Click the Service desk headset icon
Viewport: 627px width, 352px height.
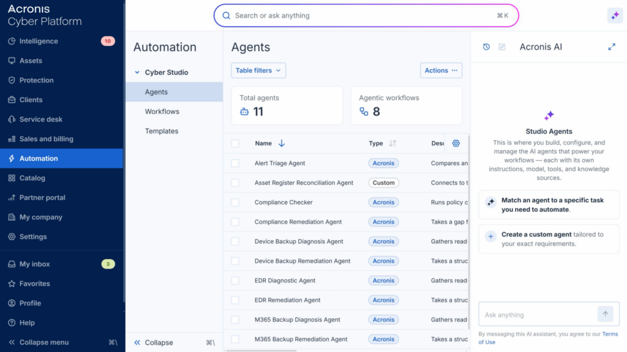(x=12, y=119)
